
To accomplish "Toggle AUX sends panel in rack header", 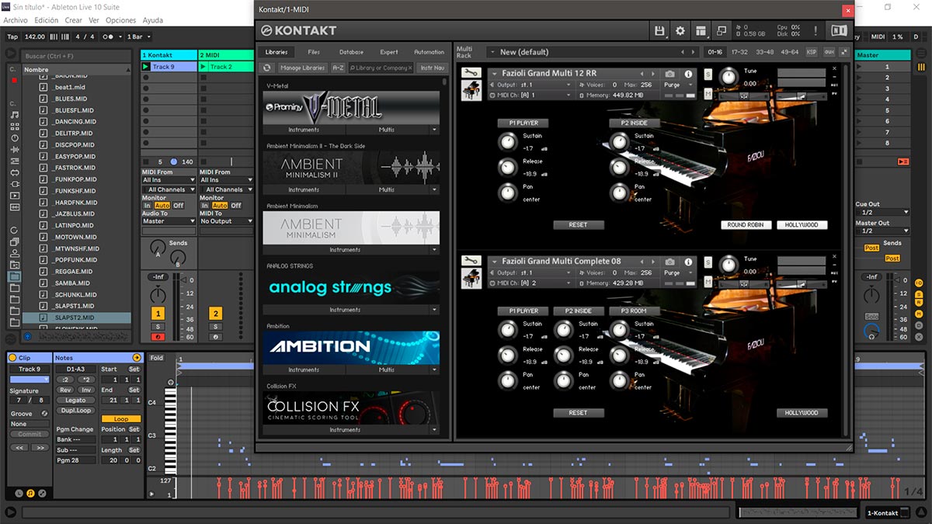I will [x=829, y=52].
